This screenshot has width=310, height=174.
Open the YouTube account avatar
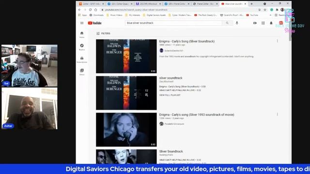[281, 23]
